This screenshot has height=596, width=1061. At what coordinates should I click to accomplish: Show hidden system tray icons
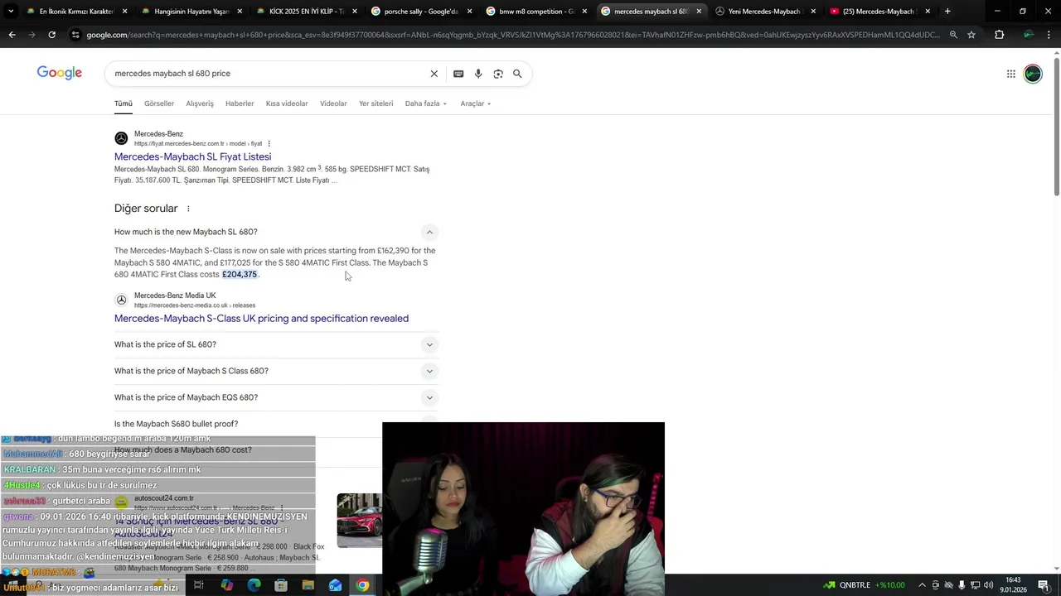[923, 585]
